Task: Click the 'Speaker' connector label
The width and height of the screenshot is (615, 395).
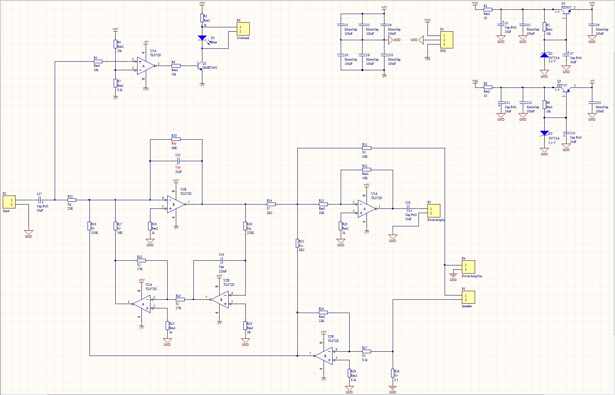Action: point(467,306)
